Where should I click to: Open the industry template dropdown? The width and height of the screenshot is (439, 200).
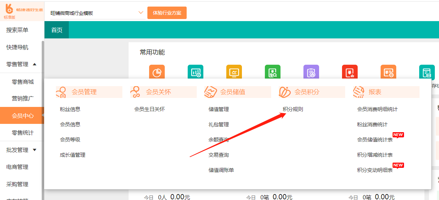click(141, 13)
